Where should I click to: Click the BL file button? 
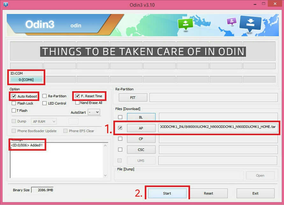(x=141, y=117)
